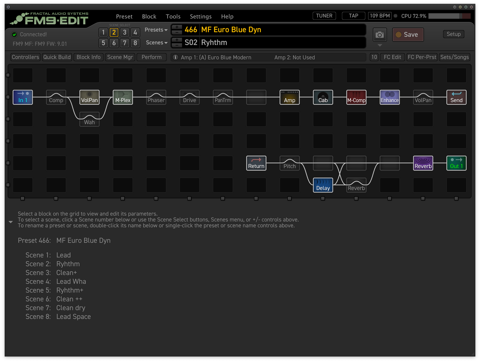Open the Presets dropdown
Image resolution: width=480 pixels, height=362 pixels.
pos(156,30)
